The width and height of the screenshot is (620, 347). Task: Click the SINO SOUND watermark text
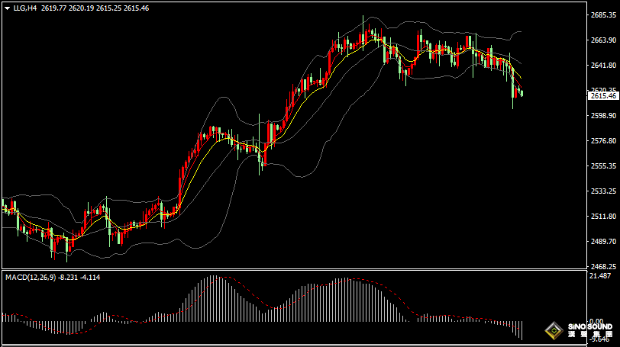[x=589, y=326]
